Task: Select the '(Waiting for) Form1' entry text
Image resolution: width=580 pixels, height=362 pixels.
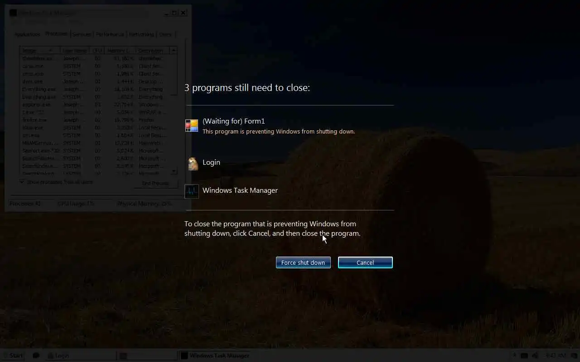Action: click(x=233, y=121)
